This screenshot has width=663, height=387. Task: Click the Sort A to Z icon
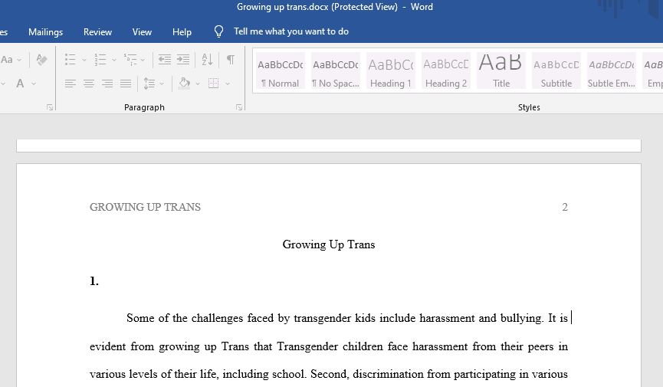[x=207, y=60]
